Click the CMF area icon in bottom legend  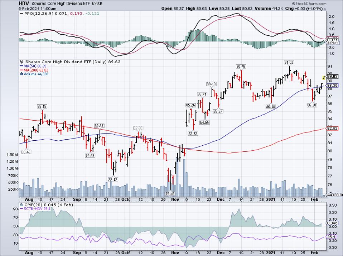21,205
